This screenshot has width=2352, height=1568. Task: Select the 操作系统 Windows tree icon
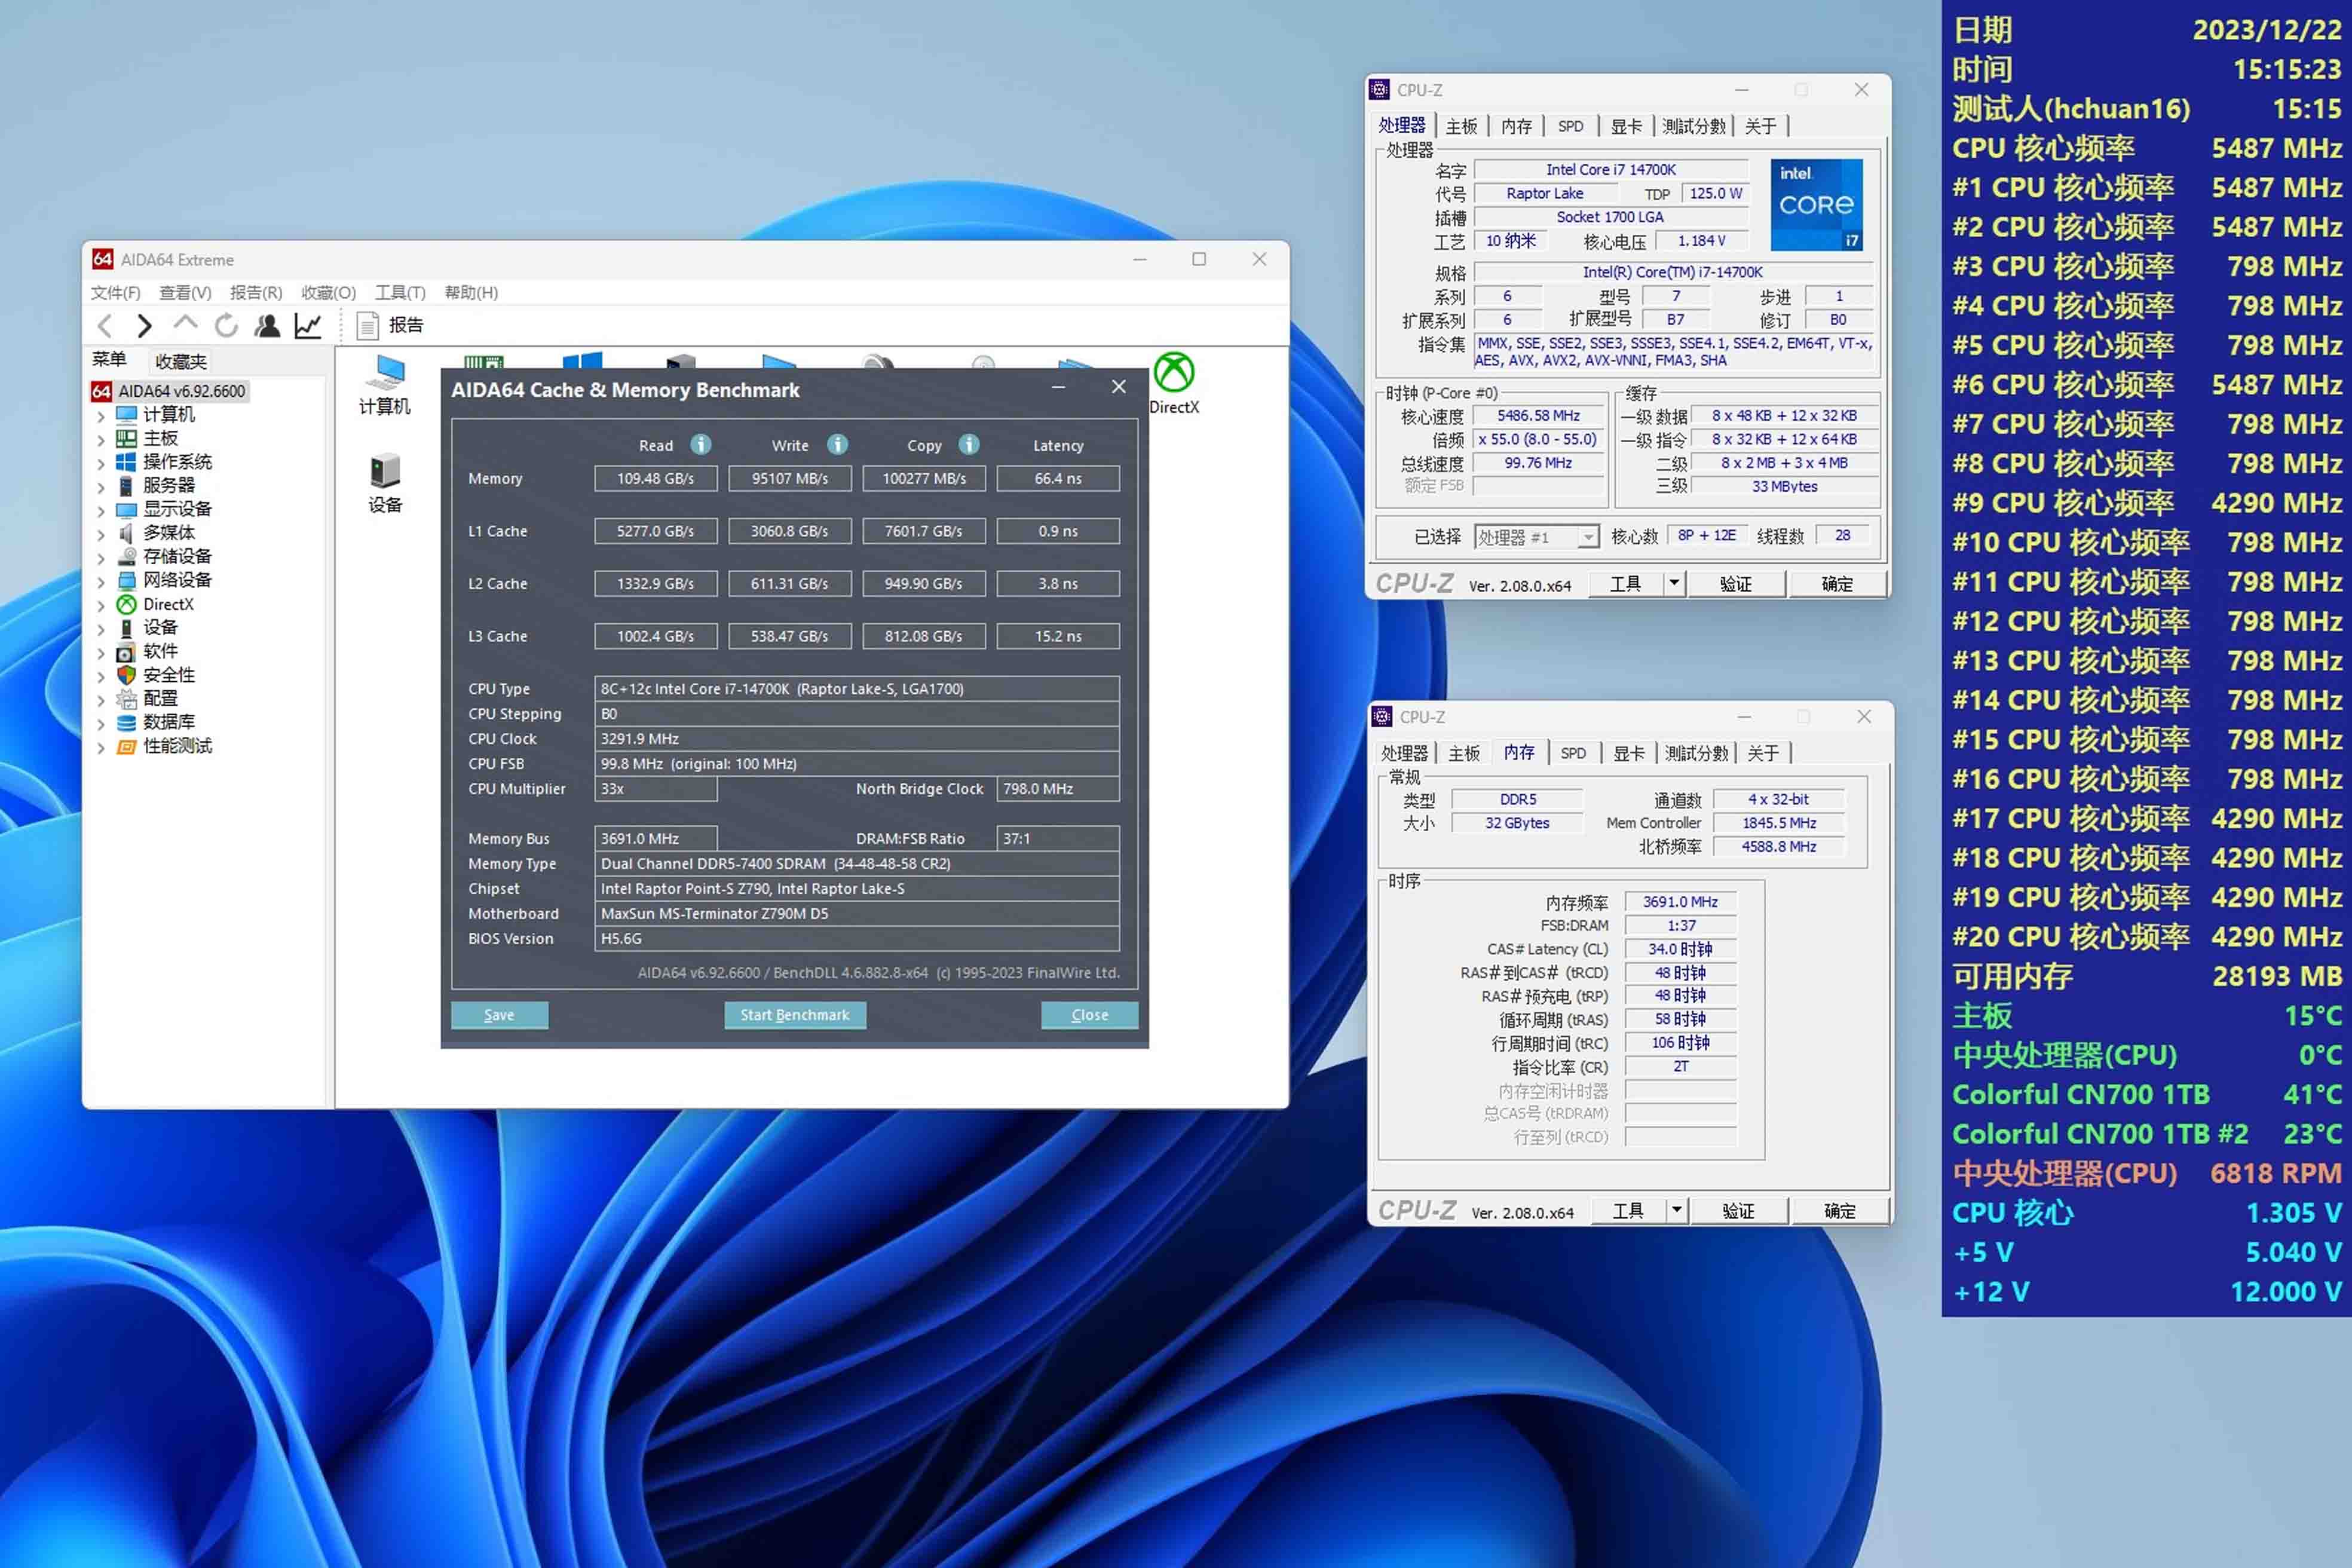pos(127,462)
